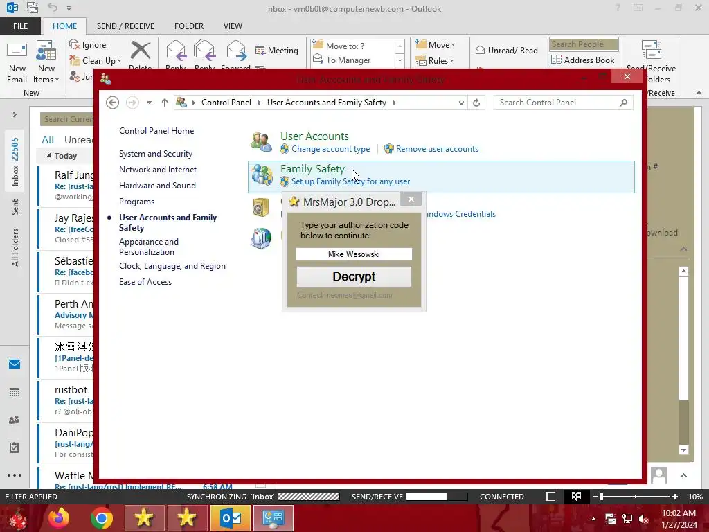Open the rustbot email
This screenshot has height=532, width=709.
click(67, 400)
